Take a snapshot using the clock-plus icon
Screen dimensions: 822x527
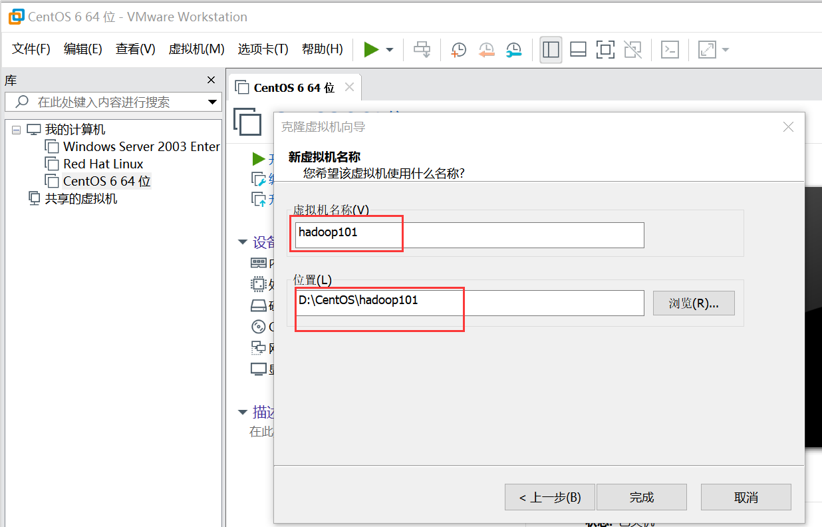pos(459,50)
